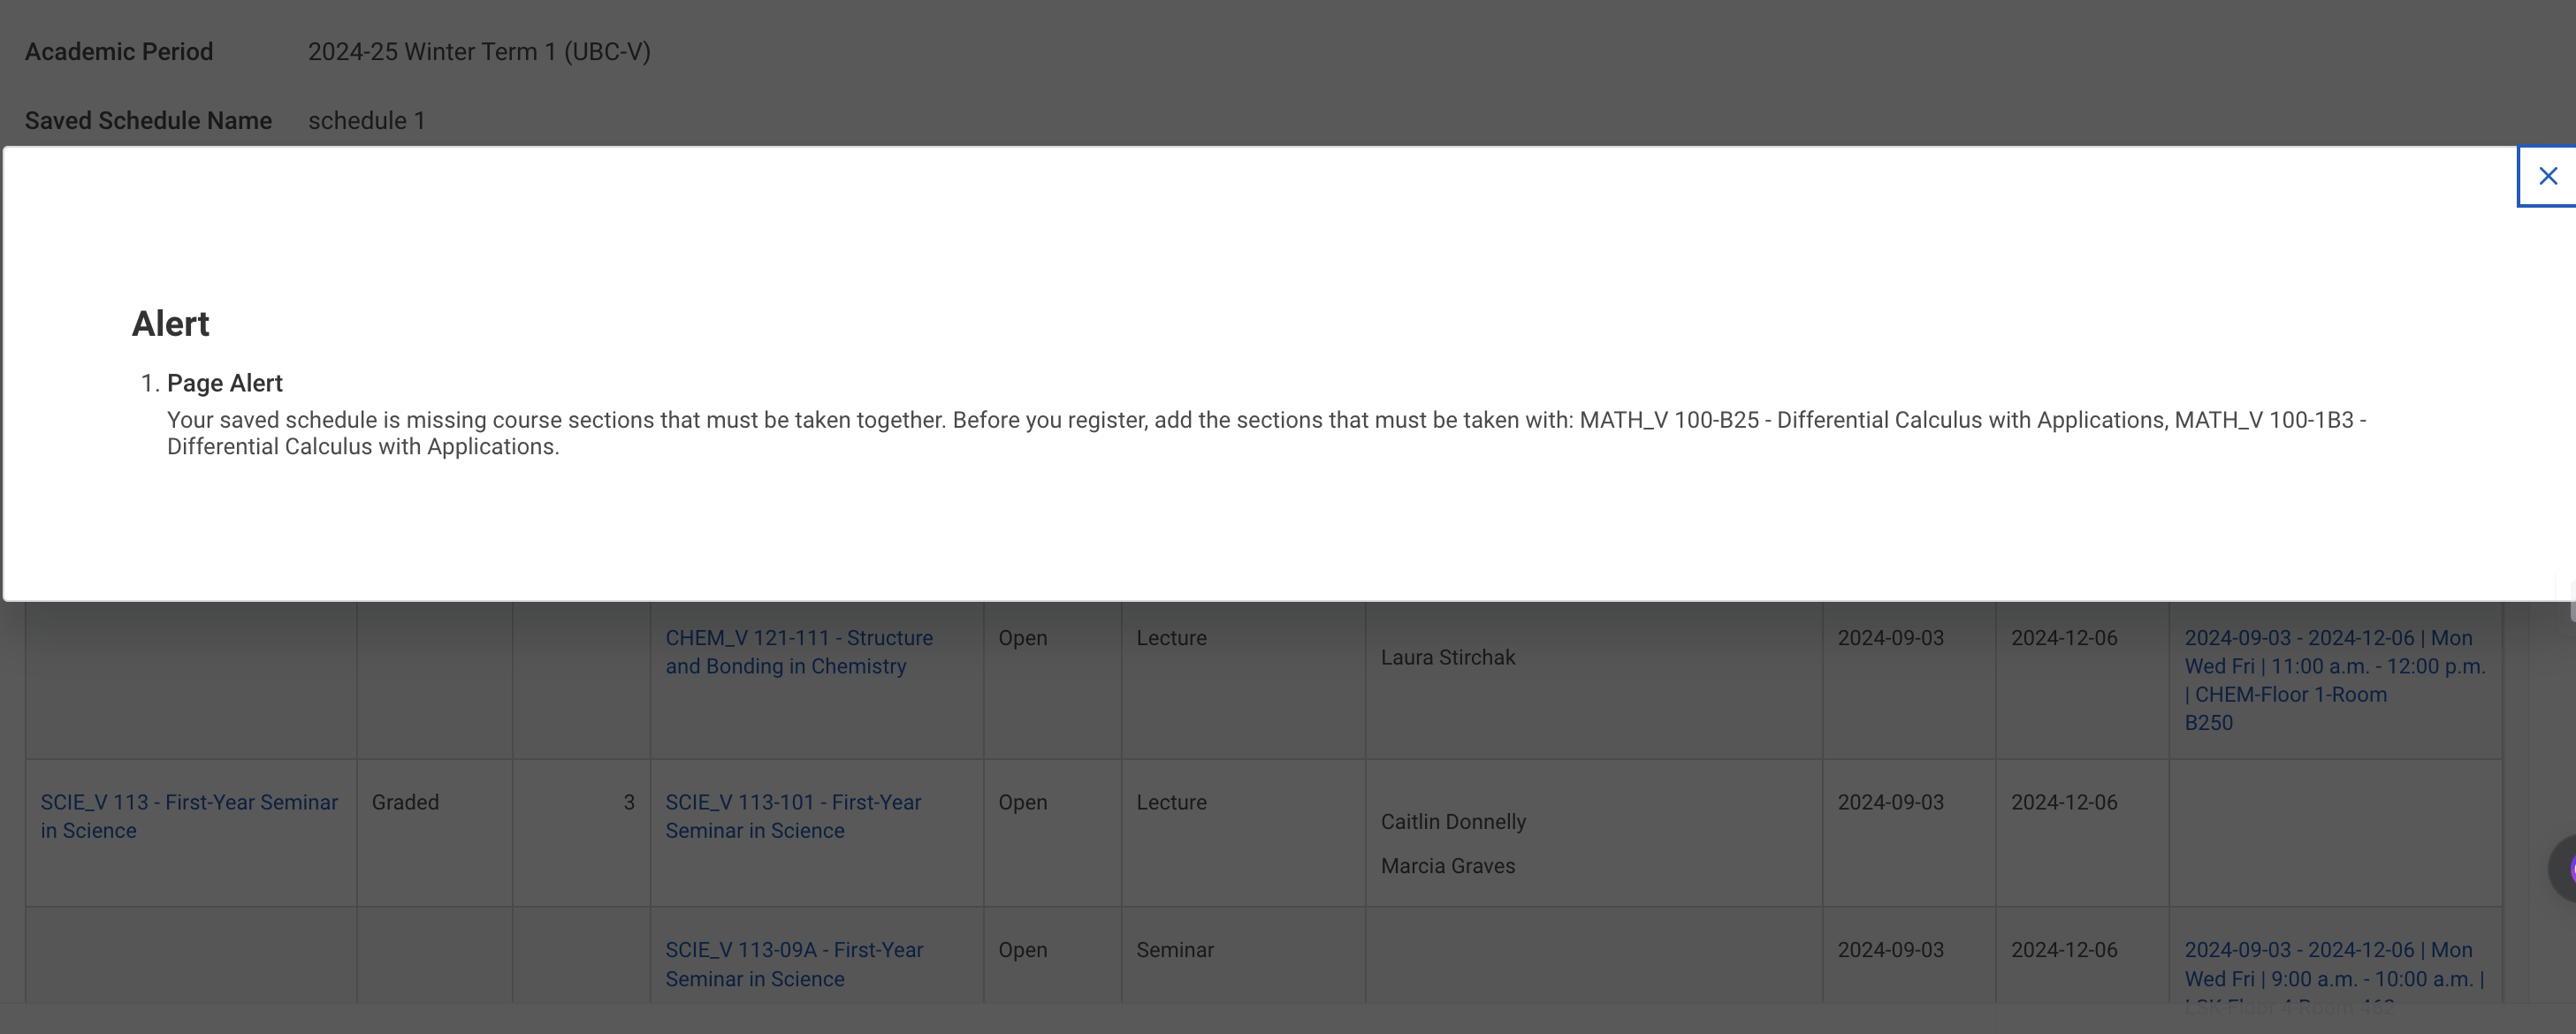Open CHEM Floor 1 Room B250 meeting pattern link
Image resolution: width=2576 pixels, height=1034 pixels.
[2334, 680]
